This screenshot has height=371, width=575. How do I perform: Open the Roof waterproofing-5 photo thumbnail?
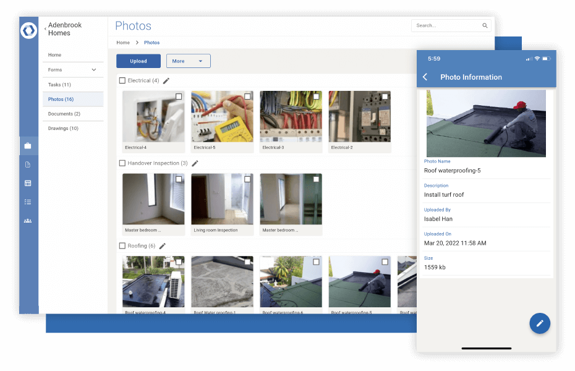coord(359,278)
